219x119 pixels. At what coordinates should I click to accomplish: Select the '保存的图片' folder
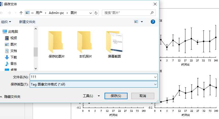click(57, 44)
